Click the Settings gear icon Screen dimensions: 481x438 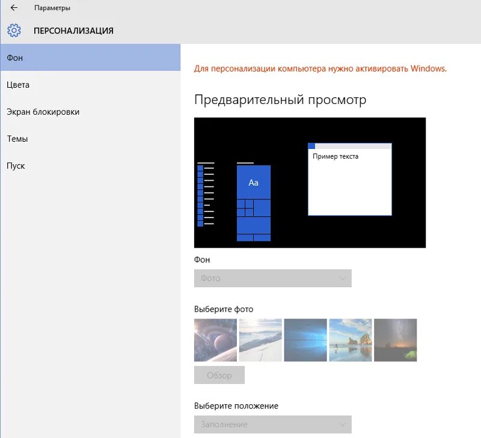pyautogui.click(x=13, y=30)
